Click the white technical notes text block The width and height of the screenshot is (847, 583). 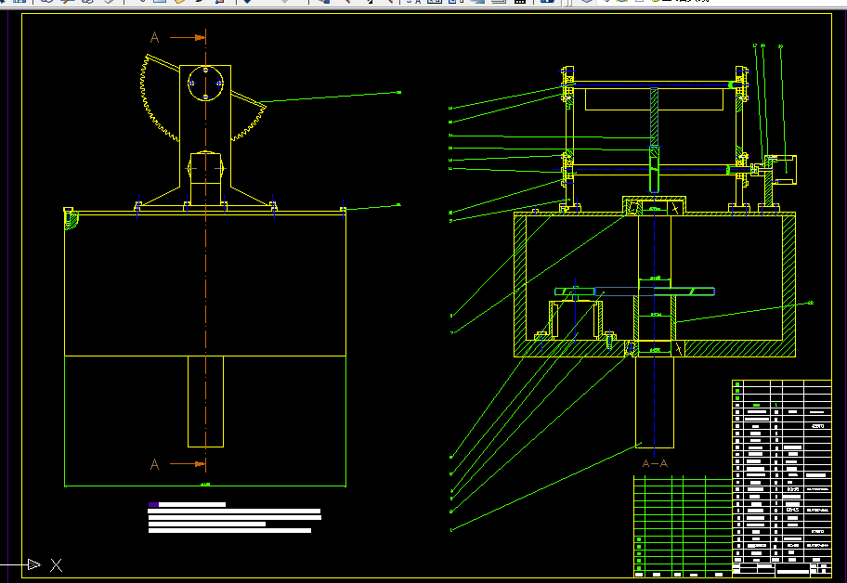point(234,518)
